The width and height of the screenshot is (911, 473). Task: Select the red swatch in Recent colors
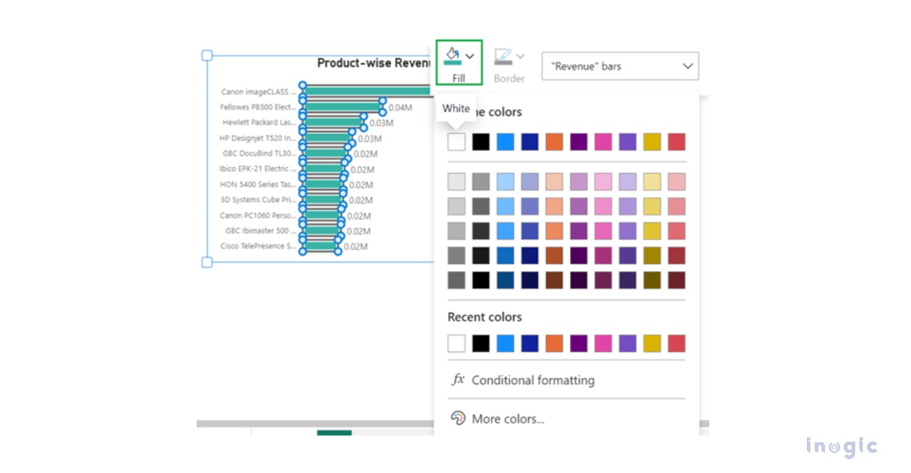tap(677, 343)
